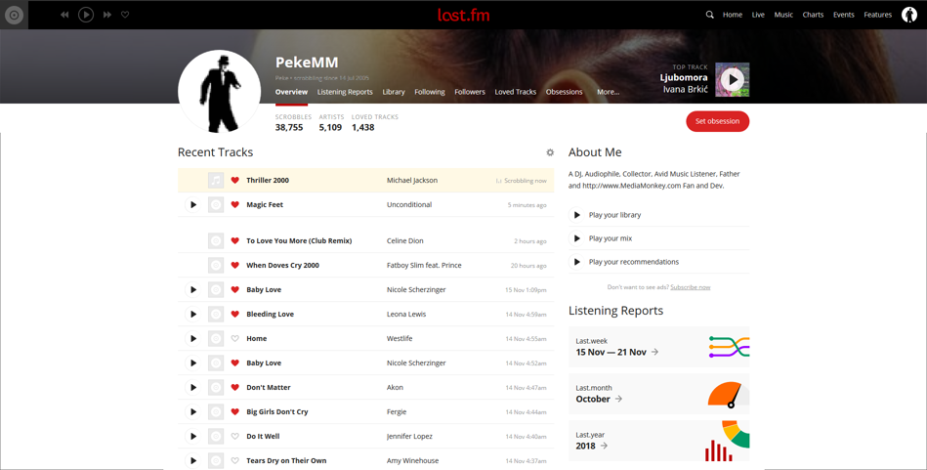The image size is (927, 470).
Task: Play the track Magic Feet
Action: click(x=192, y=204)
